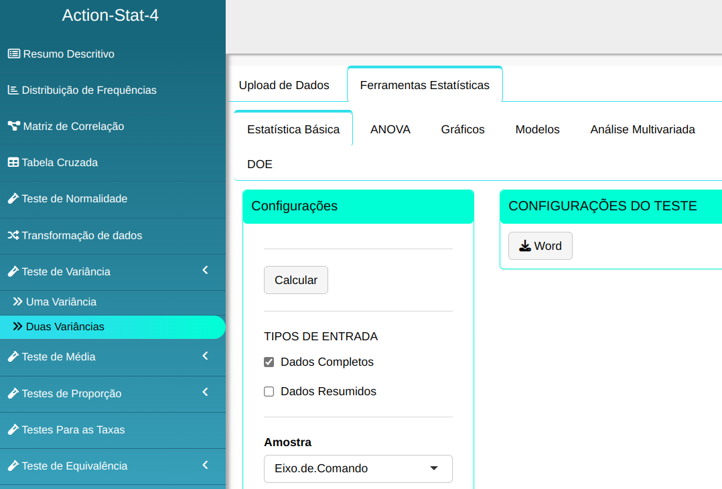The image size is (722, 489).
Task: Expand the Teste de Média chevron
Action: coord(206,356)
